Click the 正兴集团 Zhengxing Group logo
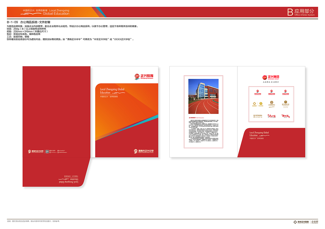Image resolution: width=325 pixels, height=229 pixels. point(271,77)
